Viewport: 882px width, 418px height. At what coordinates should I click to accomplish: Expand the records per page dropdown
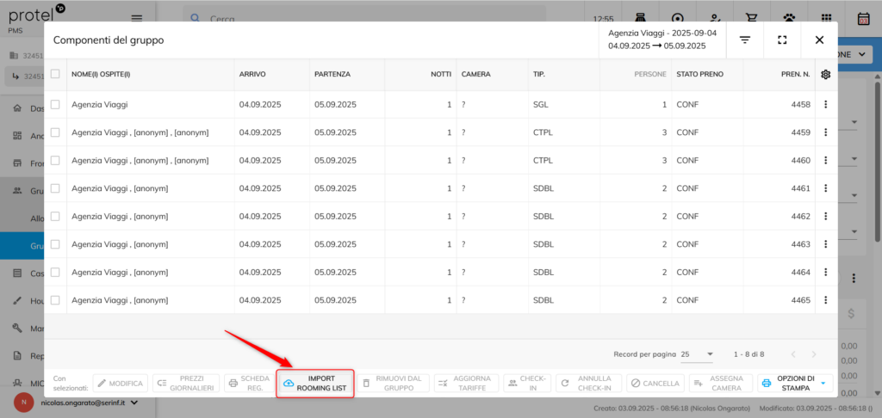coord(697,354)
